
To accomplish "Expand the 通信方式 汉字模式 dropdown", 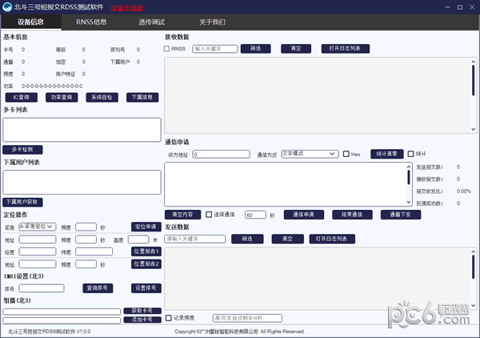I will tap(310, 154).
